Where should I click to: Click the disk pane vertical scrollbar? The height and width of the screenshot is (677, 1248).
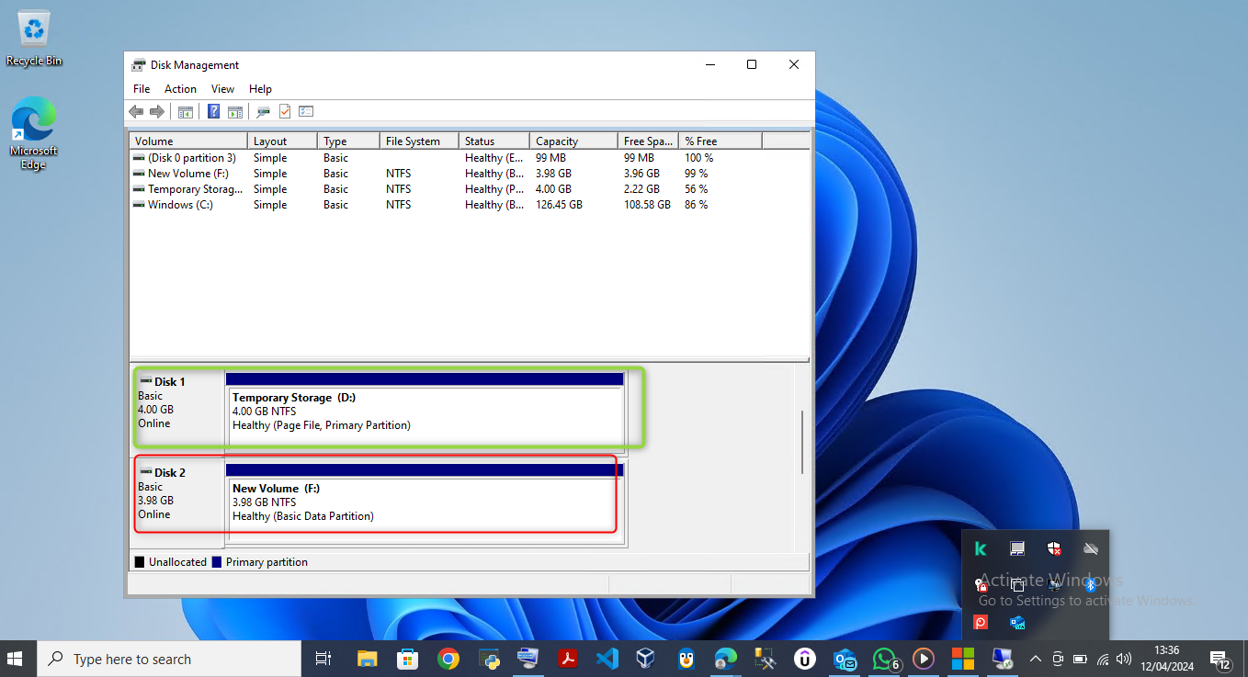click(802, 441)
